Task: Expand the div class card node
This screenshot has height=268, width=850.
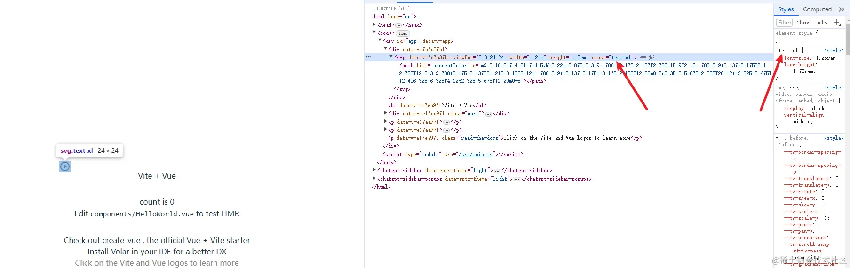Action: (385, 113)
